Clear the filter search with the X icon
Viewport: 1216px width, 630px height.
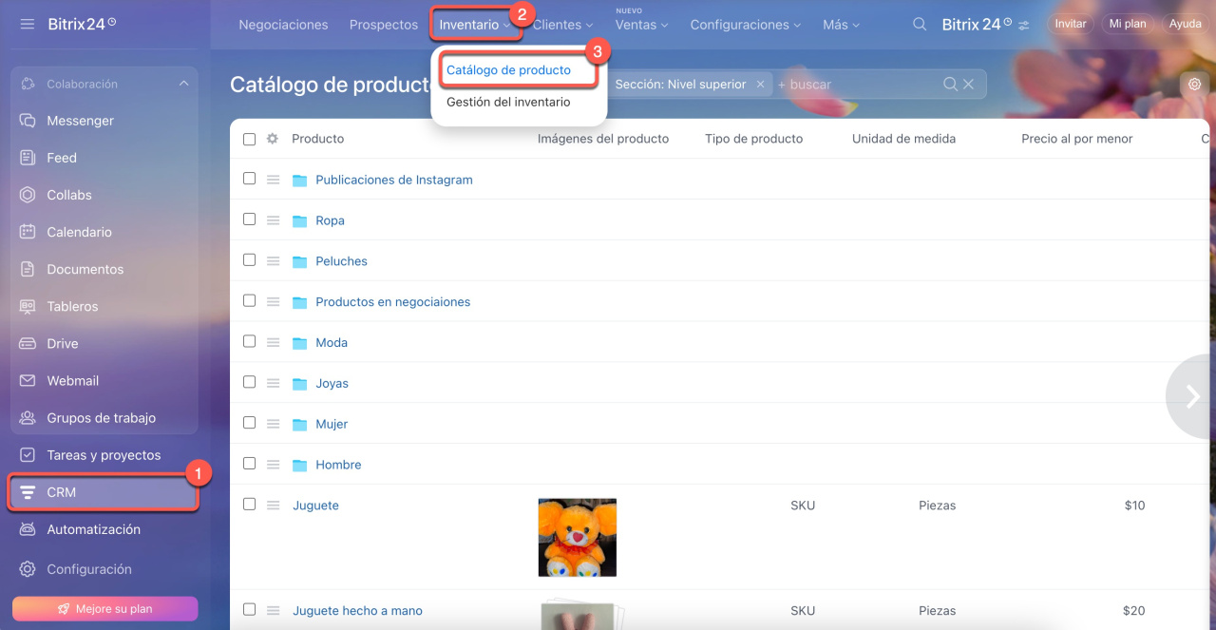pos(968,85)
